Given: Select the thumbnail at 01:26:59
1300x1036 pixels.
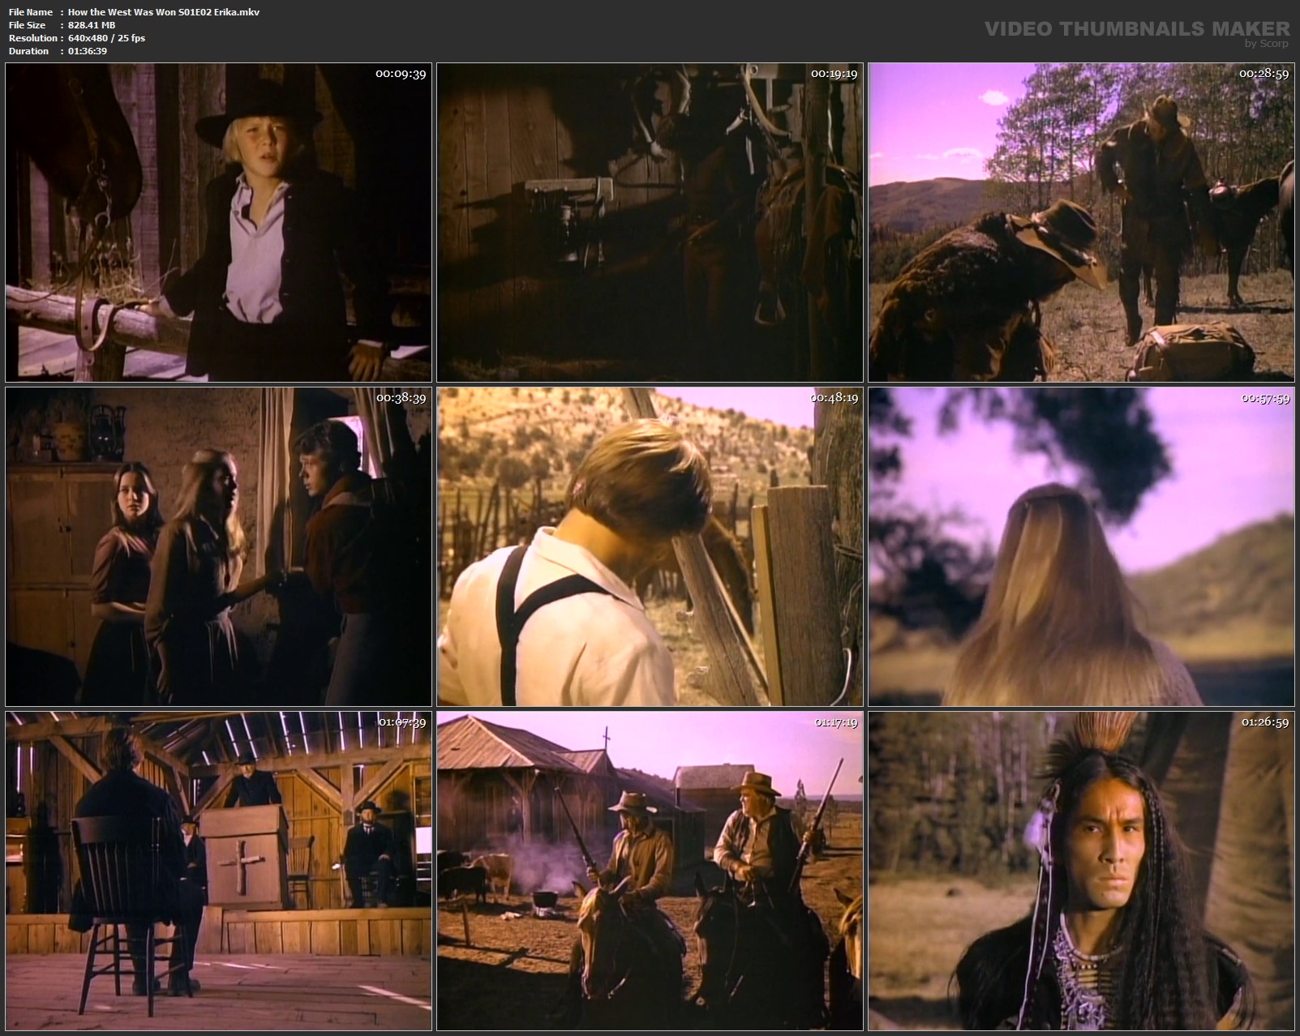Looking at the screenshot, I should click(x=1081, y=871).
